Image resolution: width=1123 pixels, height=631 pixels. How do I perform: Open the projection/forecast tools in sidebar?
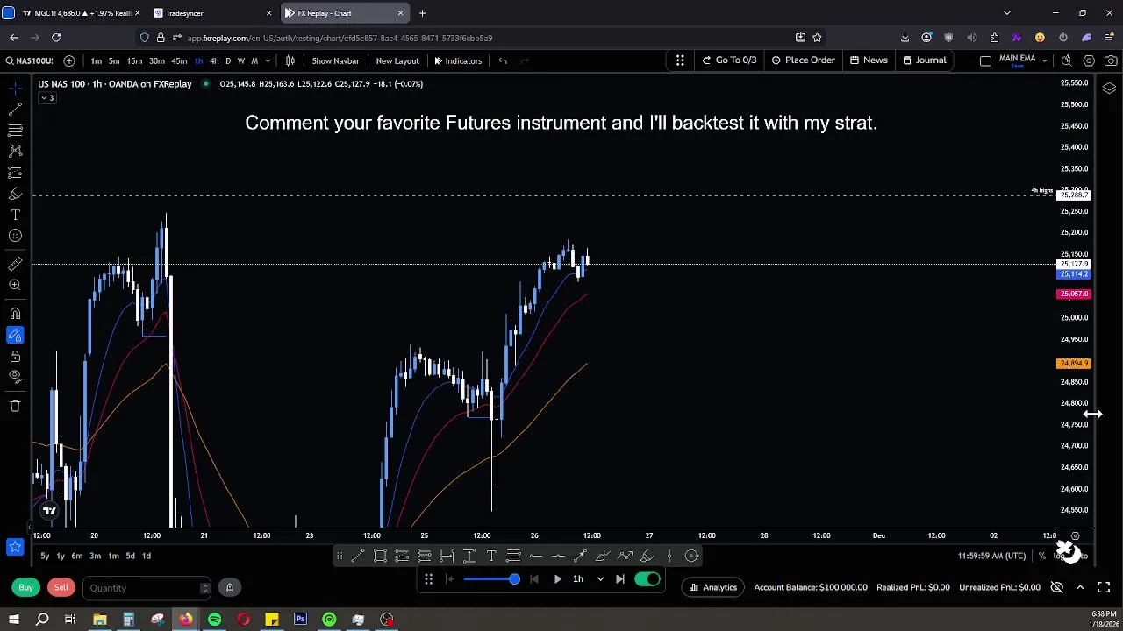[x=15, y=173]
